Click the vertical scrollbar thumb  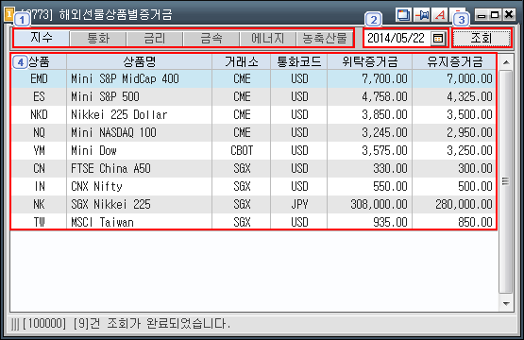pyautogui.click(x=506, y=181)
